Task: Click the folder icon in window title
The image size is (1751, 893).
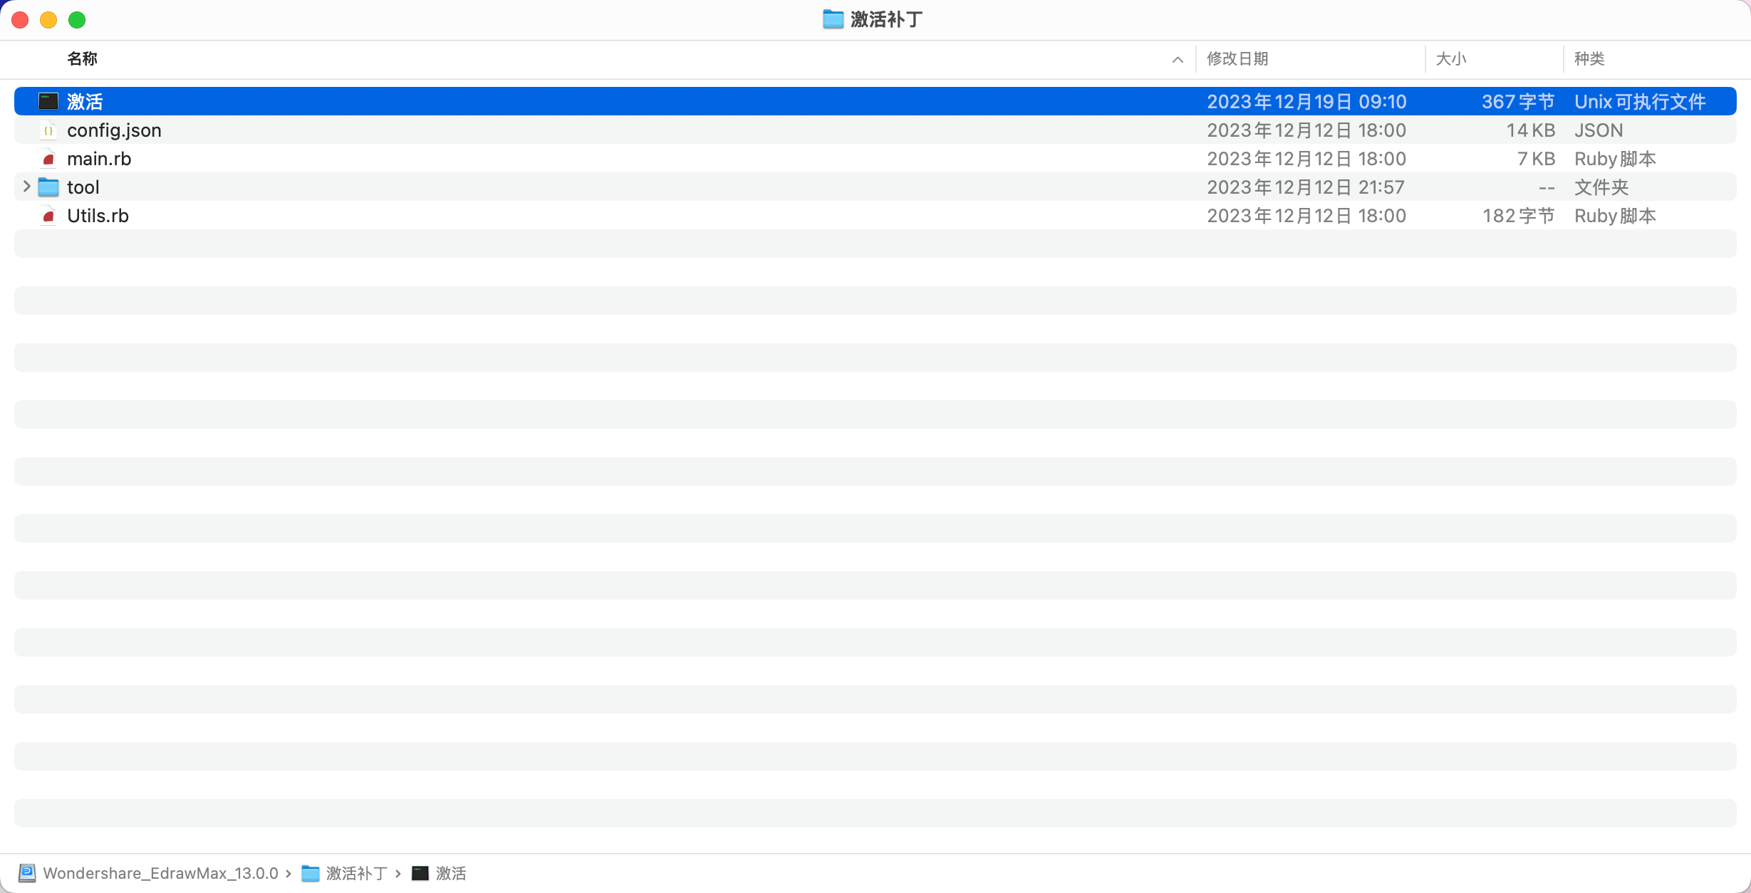Action: click(x=833, y=19)
